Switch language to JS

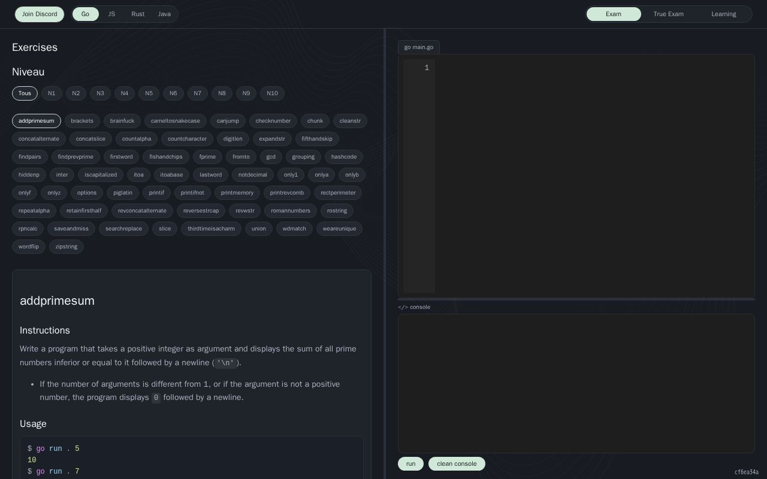111,14
